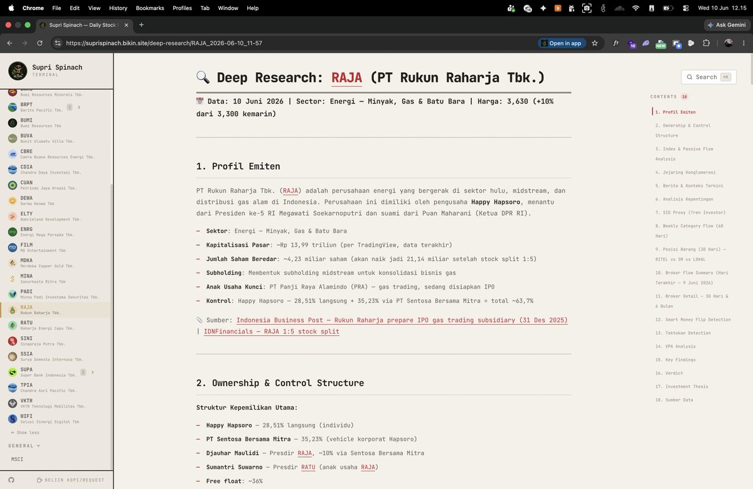Jump to Ownership & Control Structure contents
The width and height of the screenshot is (753, 489).
pyautogui.click(x=683, y=130)
